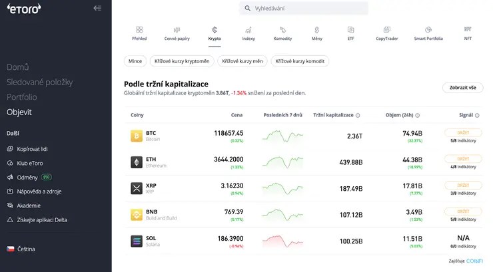Click the Ethereum coin icon
493x272 pixels.
[137, 162]
